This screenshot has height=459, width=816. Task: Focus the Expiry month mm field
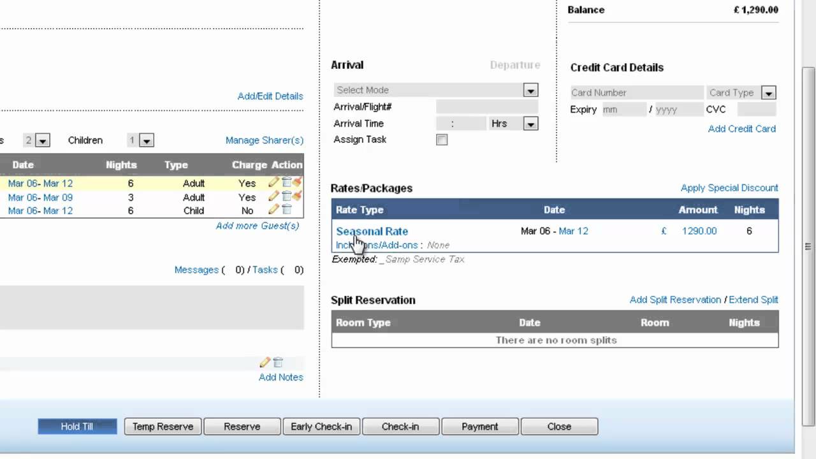[x=624, y=110]
